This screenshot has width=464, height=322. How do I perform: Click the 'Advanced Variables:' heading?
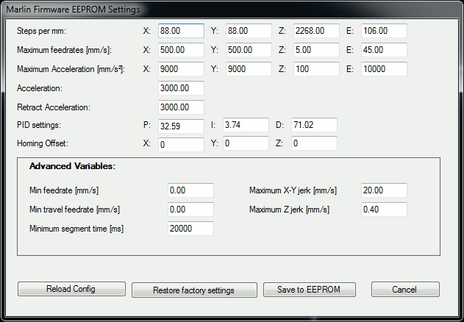[x=73, y=166]
